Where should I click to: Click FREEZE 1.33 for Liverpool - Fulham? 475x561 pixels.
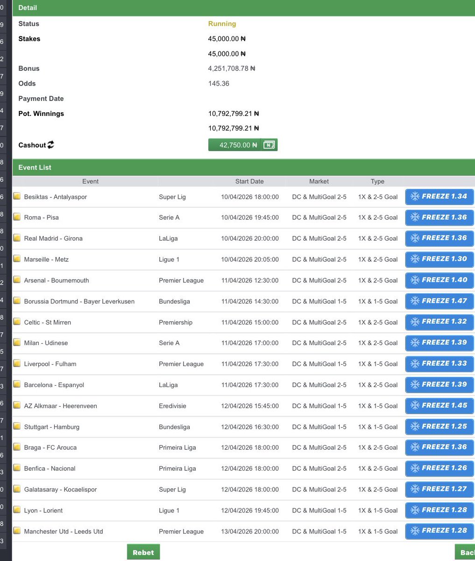(x=439, y=364)
